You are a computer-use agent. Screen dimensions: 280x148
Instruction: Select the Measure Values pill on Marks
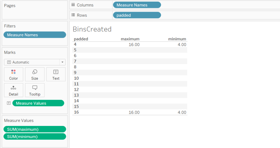38,103
